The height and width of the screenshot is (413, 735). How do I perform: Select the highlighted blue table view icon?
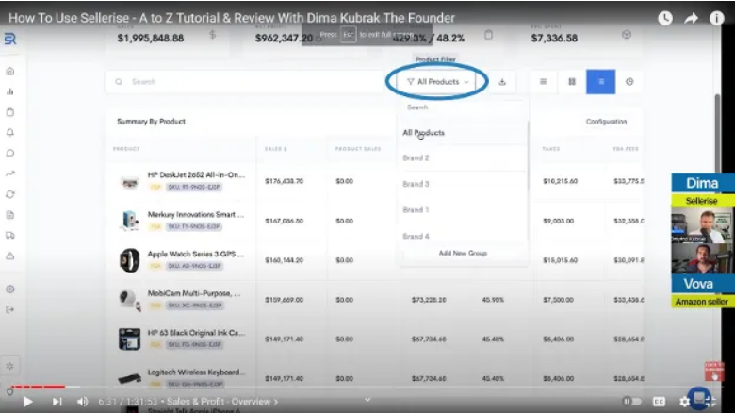click(600, 82)
